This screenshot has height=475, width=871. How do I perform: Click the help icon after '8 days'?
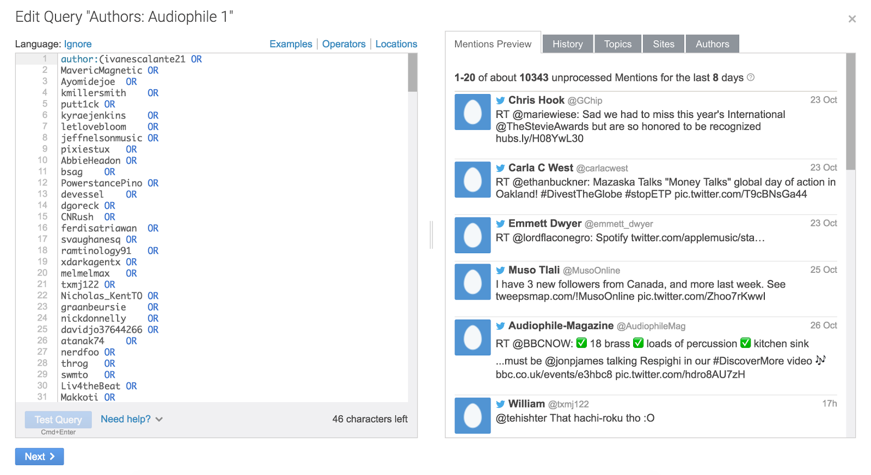pos(751,78)
